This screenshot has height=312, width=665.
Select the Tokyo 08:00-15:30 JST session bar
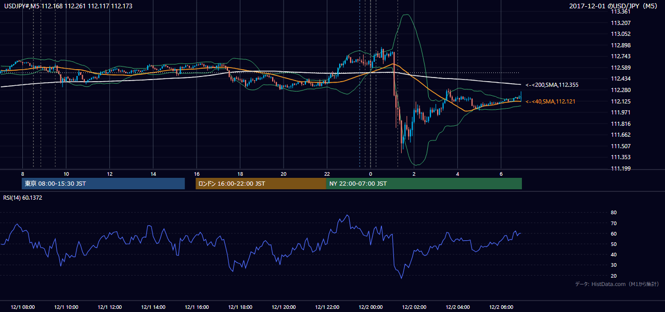tap(104, 184)
